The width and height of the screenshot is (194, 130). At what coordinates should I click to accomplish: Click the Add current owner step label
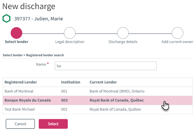tap(177, 42)
